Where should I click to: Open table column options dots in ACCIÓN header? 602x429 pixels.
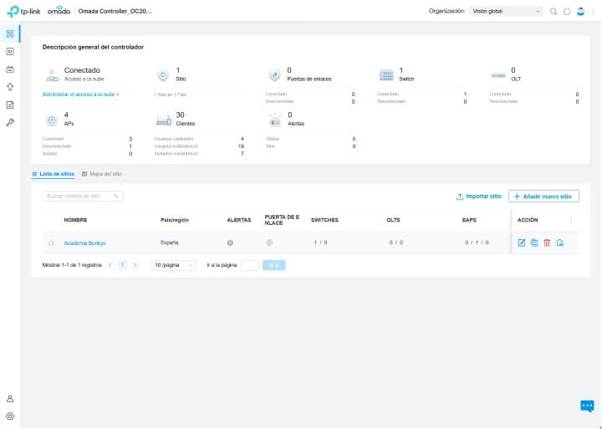coord(571,220)
